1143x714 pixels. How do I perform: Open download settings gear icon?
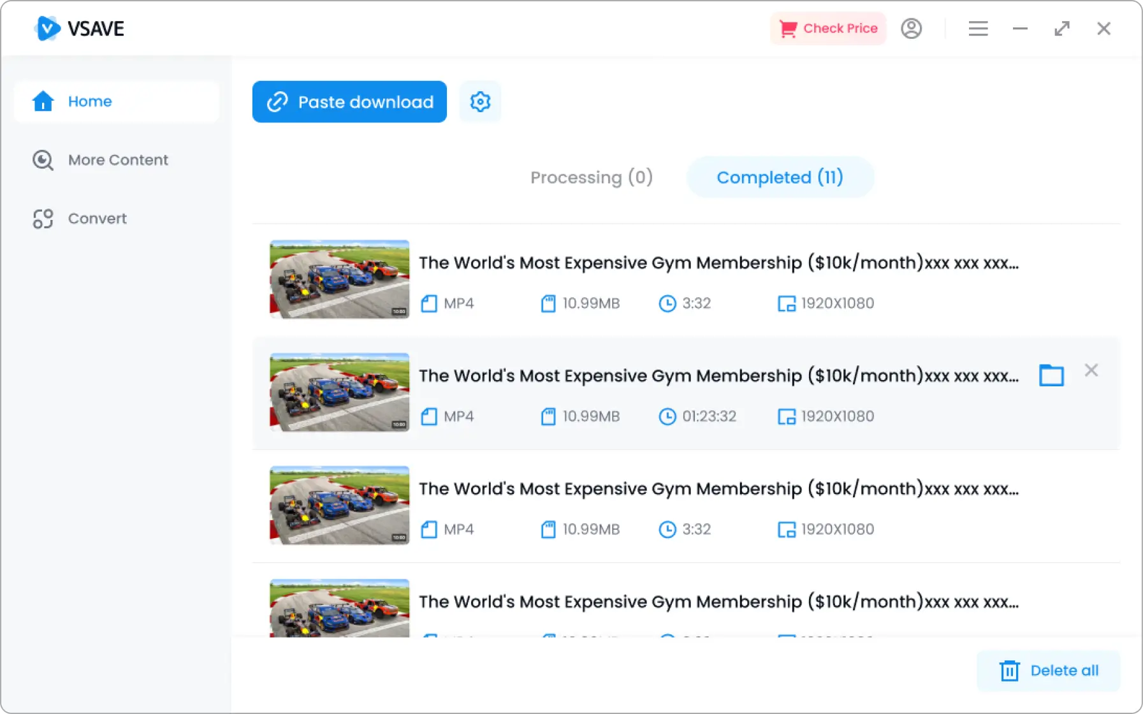[480, 101]
